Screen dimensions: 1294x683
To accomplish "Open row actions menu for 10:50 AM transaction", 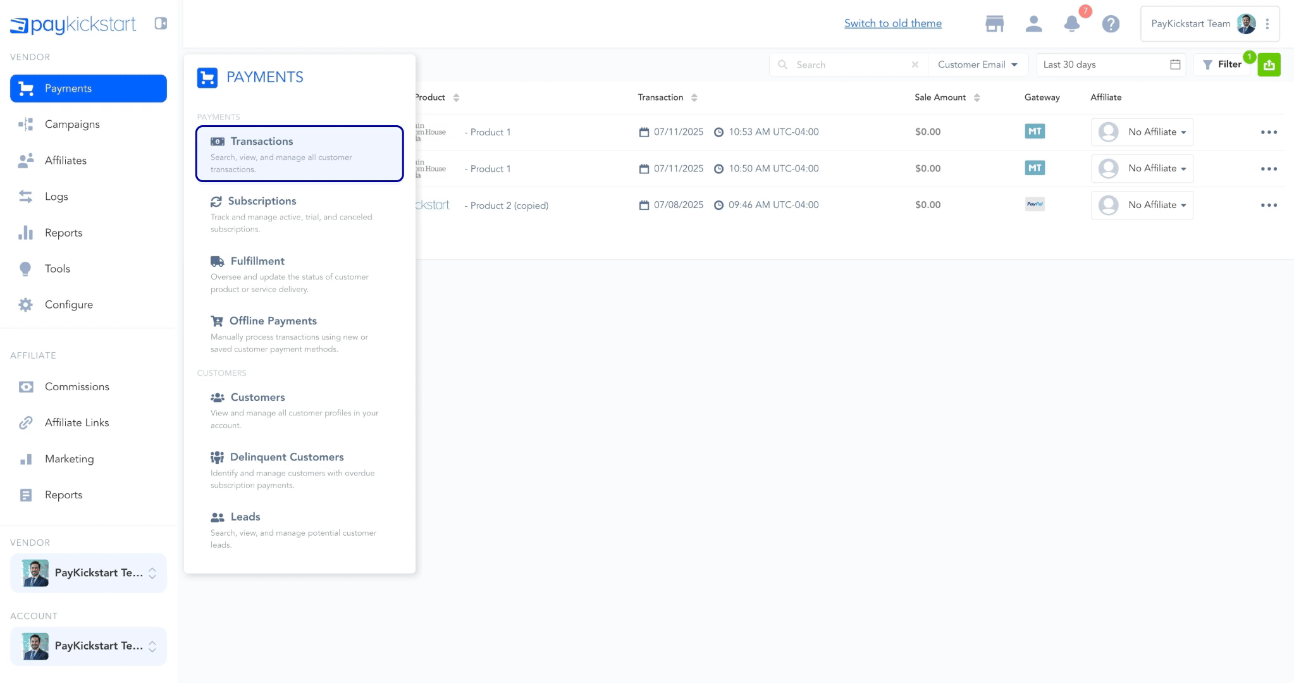I will point(1269,169).
